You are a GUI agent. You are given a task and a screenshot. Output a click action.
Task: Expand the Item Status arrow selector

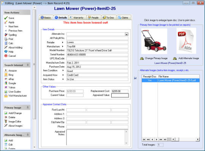click(x=63, y=79)
